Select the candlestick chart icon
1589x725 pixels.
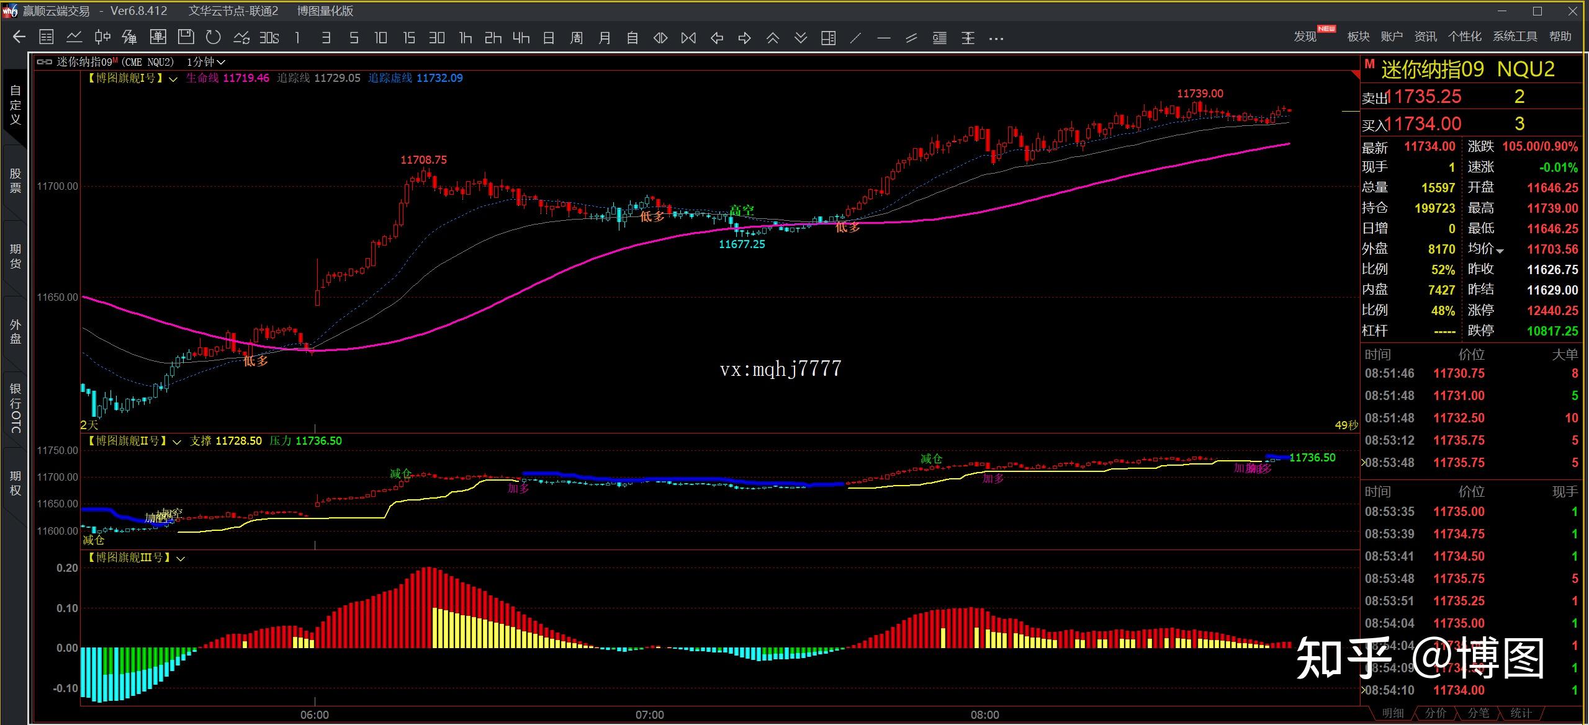tap(102, 37)
